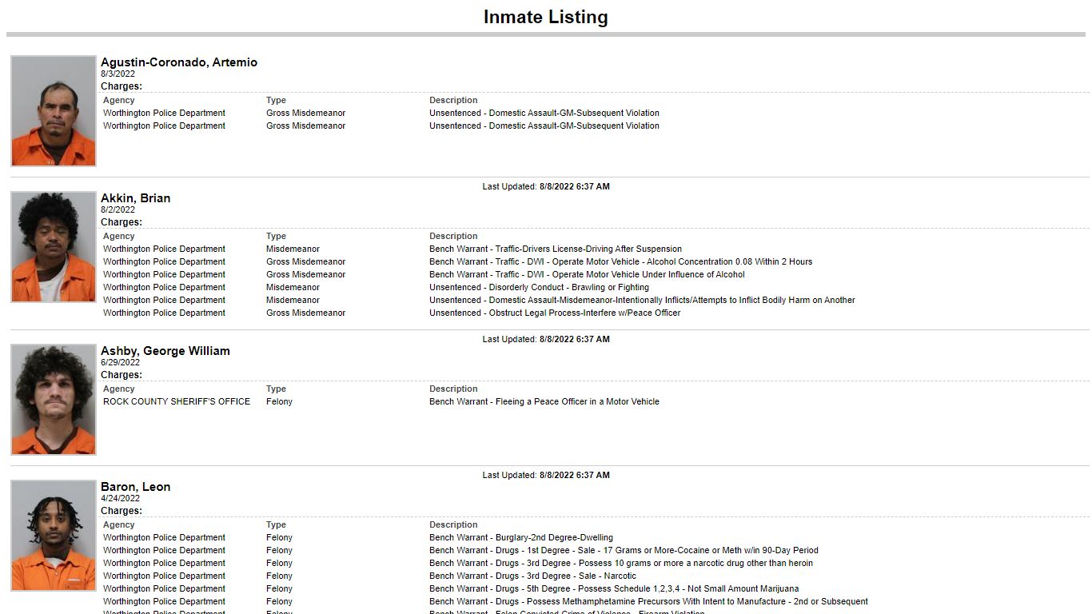Select the Obstruct Legal Process charge description

point(555,313)
